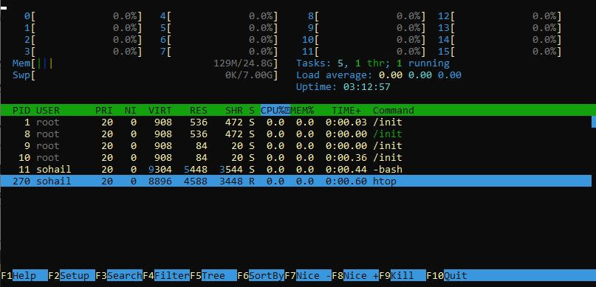The image size is (596, 287).
Task: Click the PID column header
Action: point(21,111)
